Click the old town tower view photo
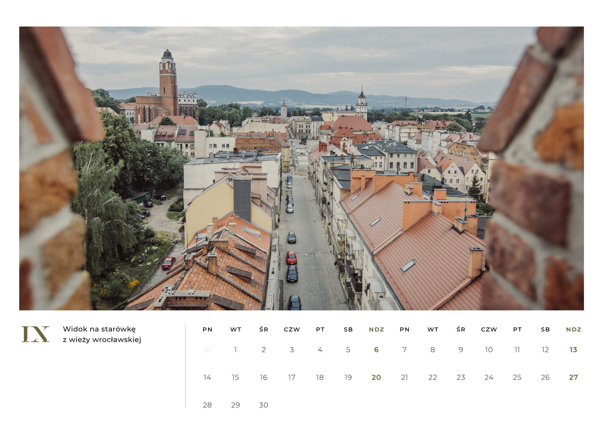This screenshot has width=603, height=426. coord(301,168)
